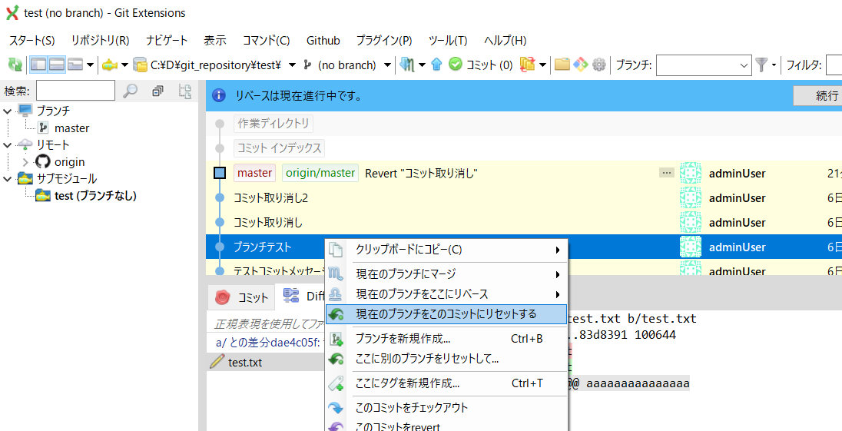
Task: Click the filter funnel icon
Action: (761, 65)
